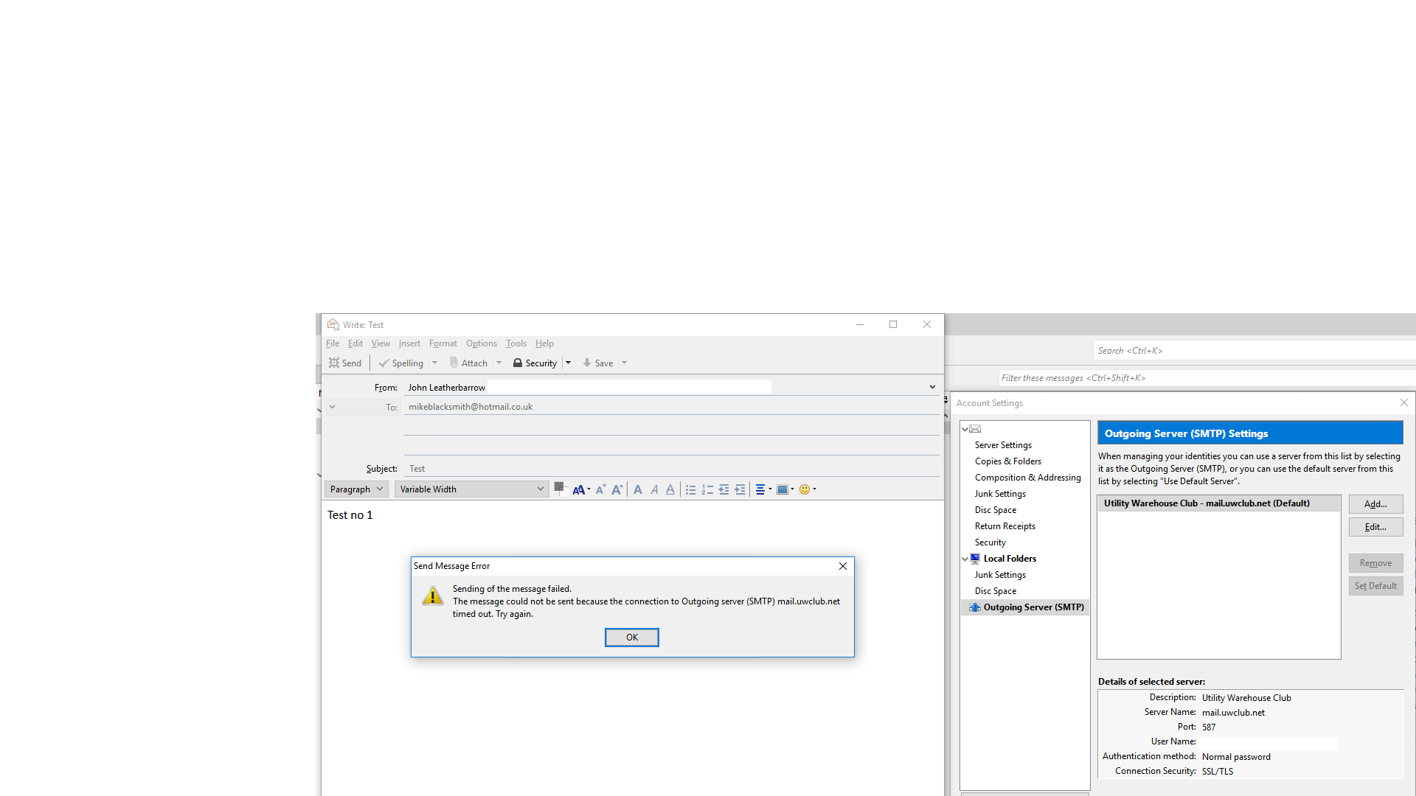The width and height of the screenshot is (1416, 796).
Task: Click the From field sender dropdown
Action: (x=931, y=387)
